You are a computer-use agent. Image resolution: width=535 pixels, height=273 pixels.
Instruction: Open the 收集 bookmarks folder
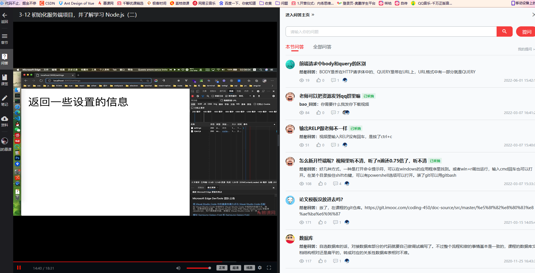pyautogui.click(x=266, y=3)
